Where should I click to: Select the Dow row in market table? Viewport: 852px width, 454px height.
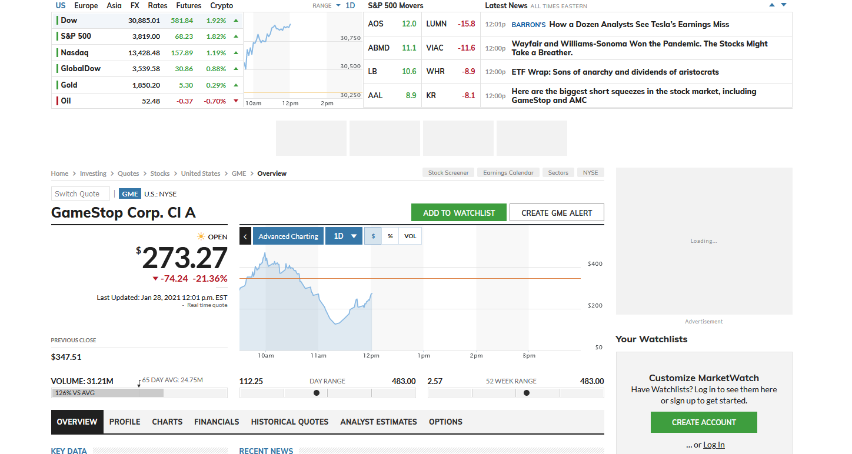click(147, 21)
